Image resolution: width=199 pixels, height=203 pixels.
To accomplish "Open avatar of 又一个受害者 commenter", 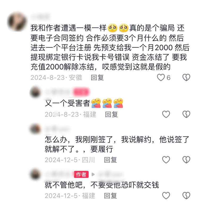I will point(35,92).
